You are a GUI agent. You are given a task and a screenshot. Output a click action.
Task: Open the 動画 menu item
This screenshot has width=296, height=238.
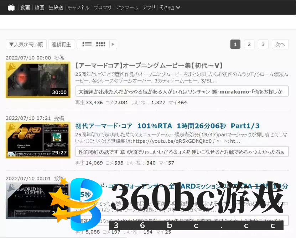coord(25,7)
